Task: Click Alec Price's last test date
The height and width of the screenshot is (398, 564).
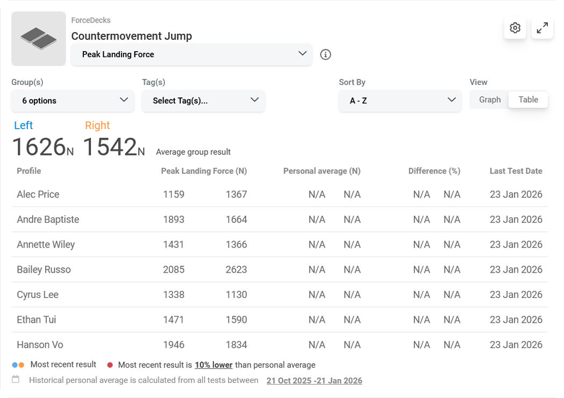Action: click(516, 194)
